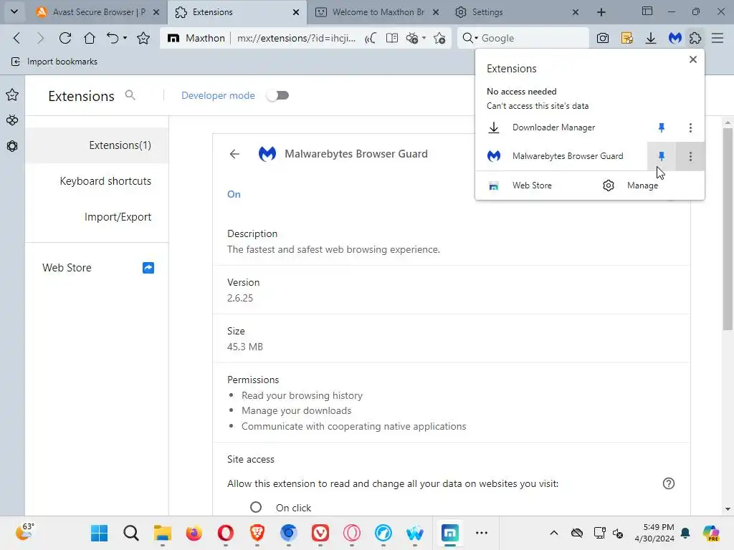This screenshot has width=734, height=550.
Task: Open the Maxnote notes icon
Action: click(x=626, y=38)
